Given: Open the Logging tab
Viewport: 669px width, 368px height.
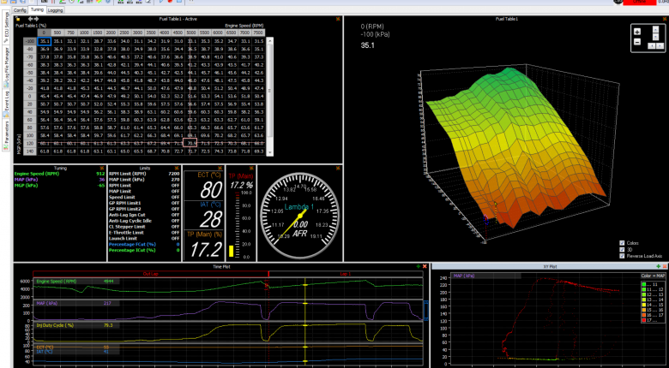Looking at the screenshot, I should (55, 9).
